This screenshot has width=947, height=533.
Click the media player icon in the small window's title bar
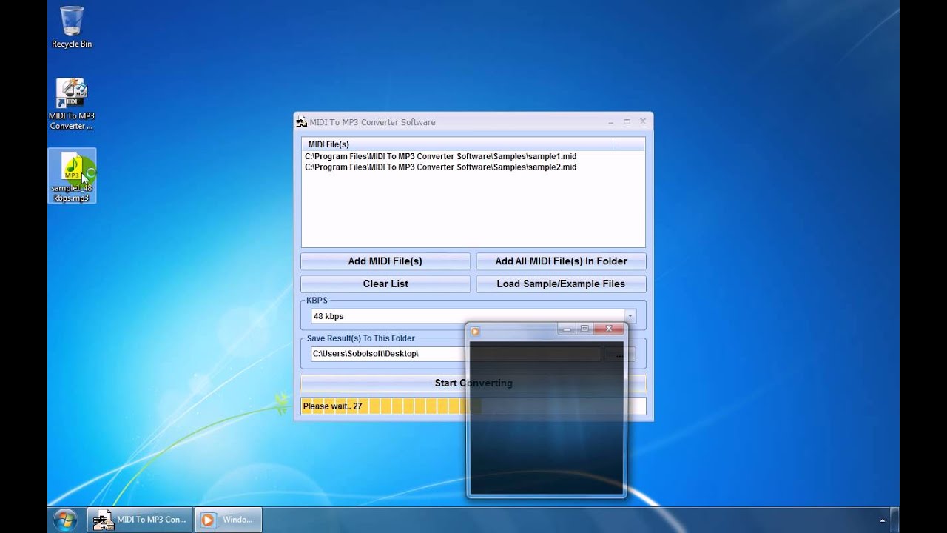(475, 331)
